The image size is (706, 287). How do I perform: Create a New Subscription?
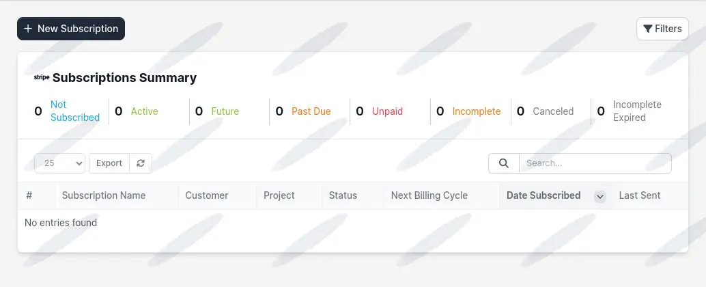(x=71, y=29)
